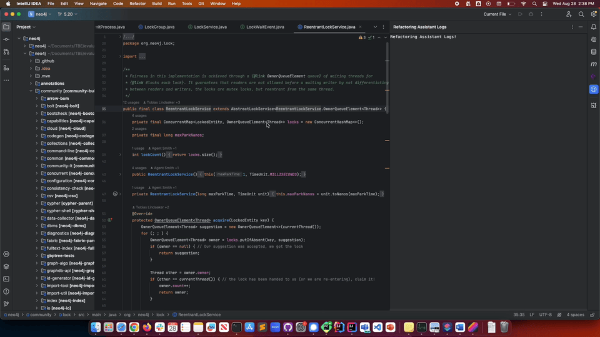Open the Database tool window

coord(594,51)
